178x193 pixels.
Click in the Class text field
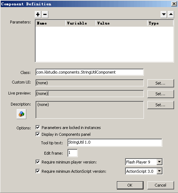click(90, 72)
